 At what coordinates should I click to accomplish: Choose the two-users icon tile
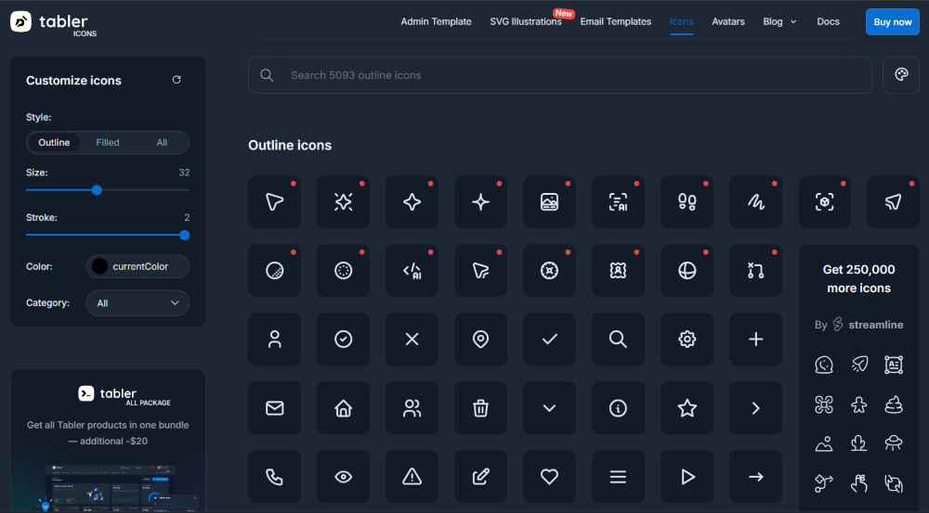412,407
